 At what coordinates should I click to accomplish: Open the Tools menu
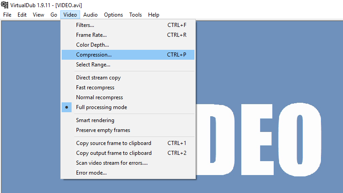click(x=135, y=15)
